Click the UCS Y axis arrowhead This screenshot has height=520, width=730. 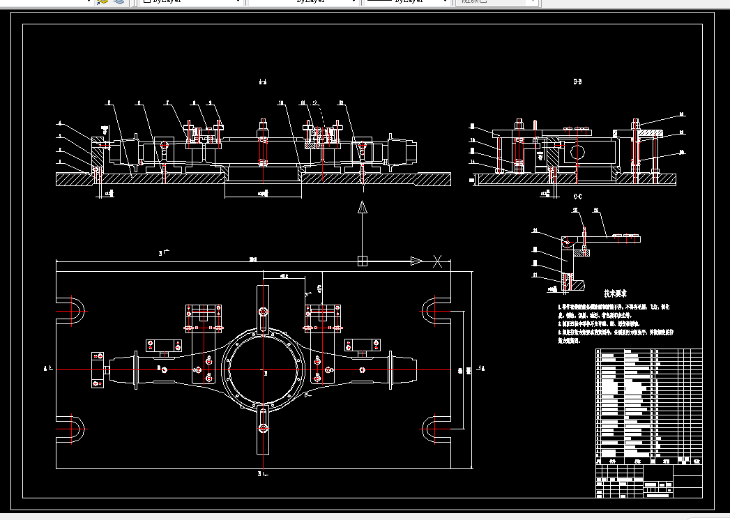coord(362,207)
